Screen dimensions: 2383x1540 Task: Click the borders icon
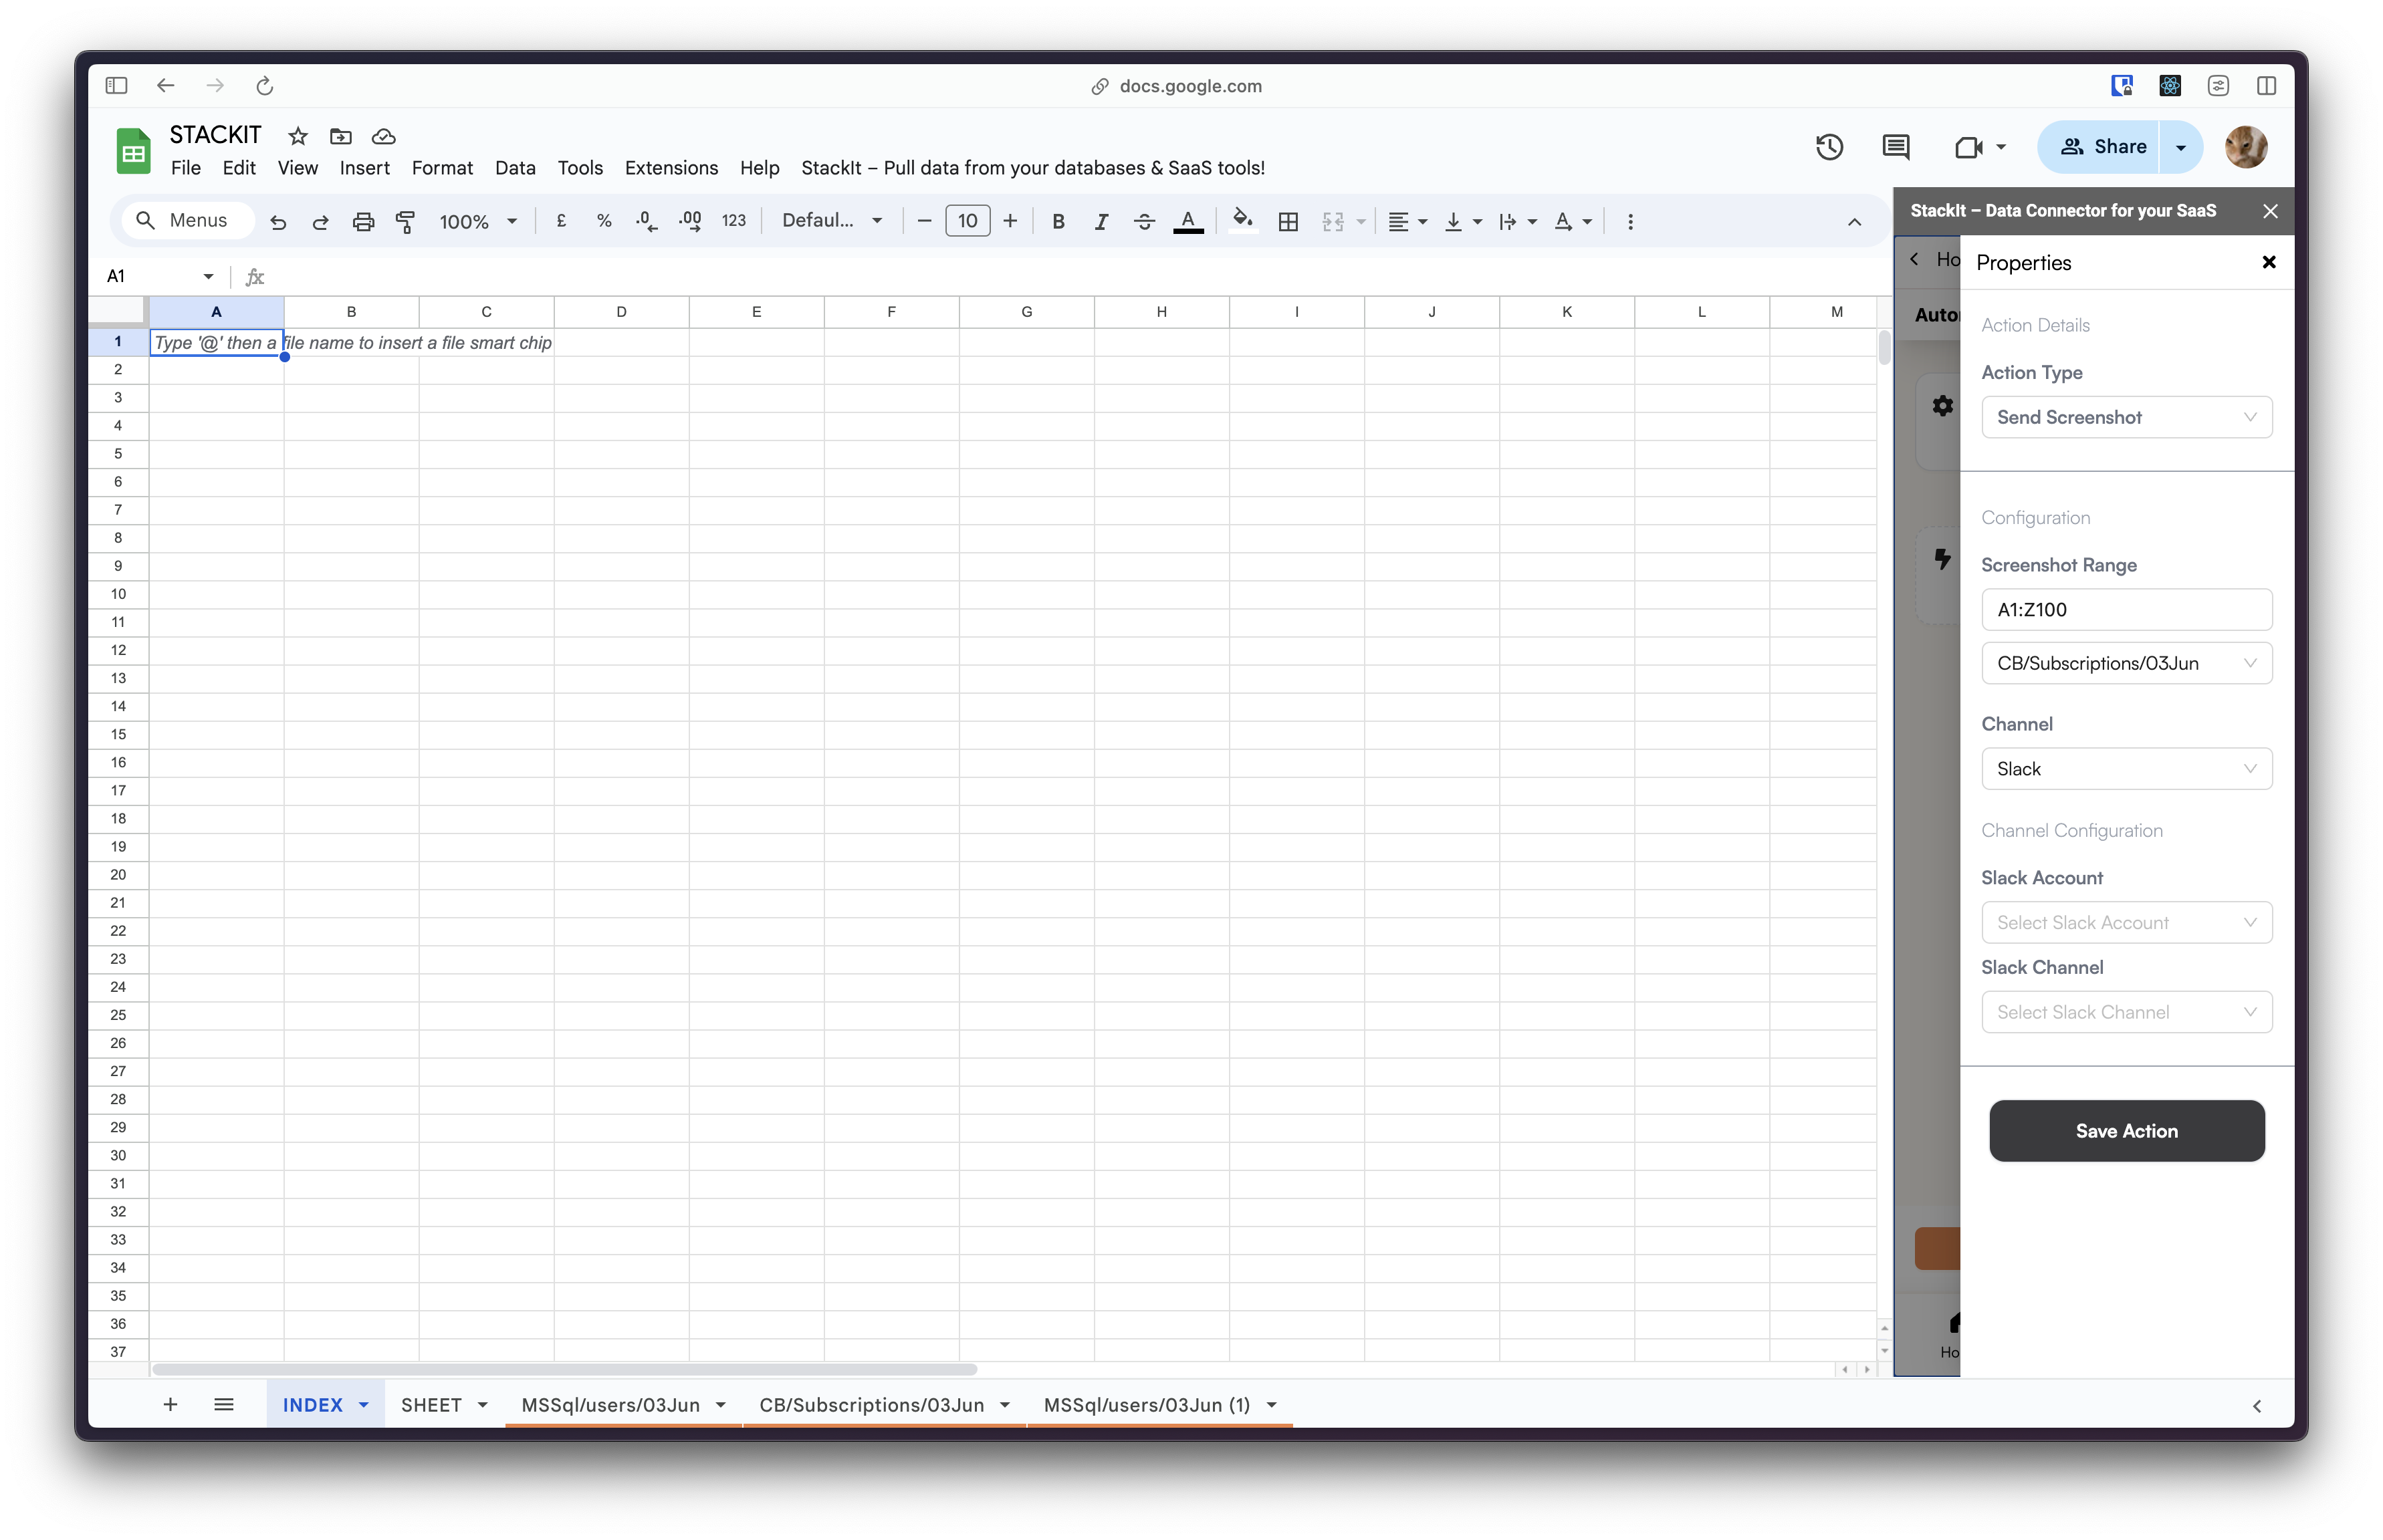1288,222
